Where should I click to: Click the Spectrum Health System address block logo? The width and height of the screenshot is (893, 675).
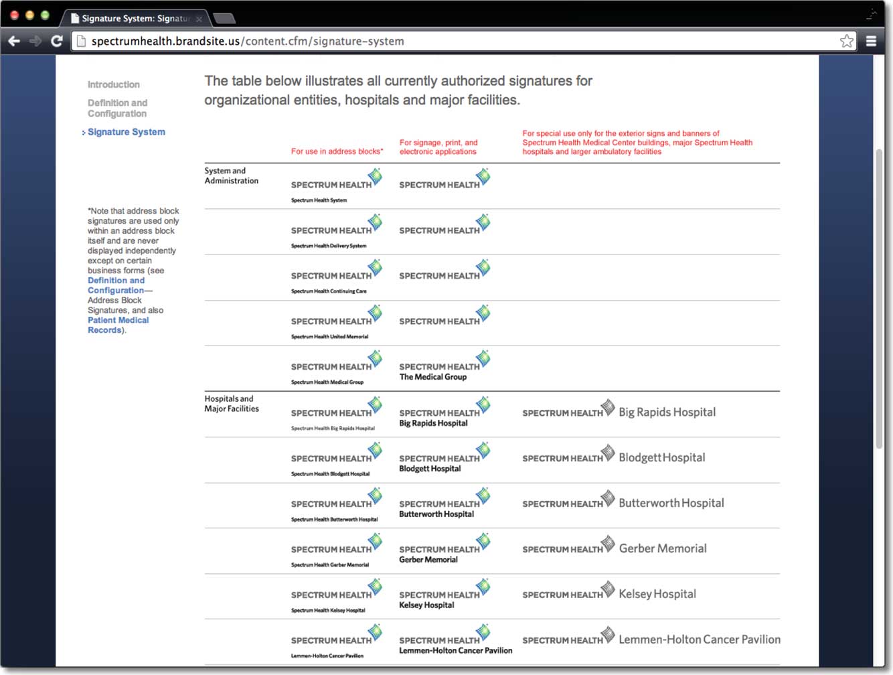(x=337, y=186)
